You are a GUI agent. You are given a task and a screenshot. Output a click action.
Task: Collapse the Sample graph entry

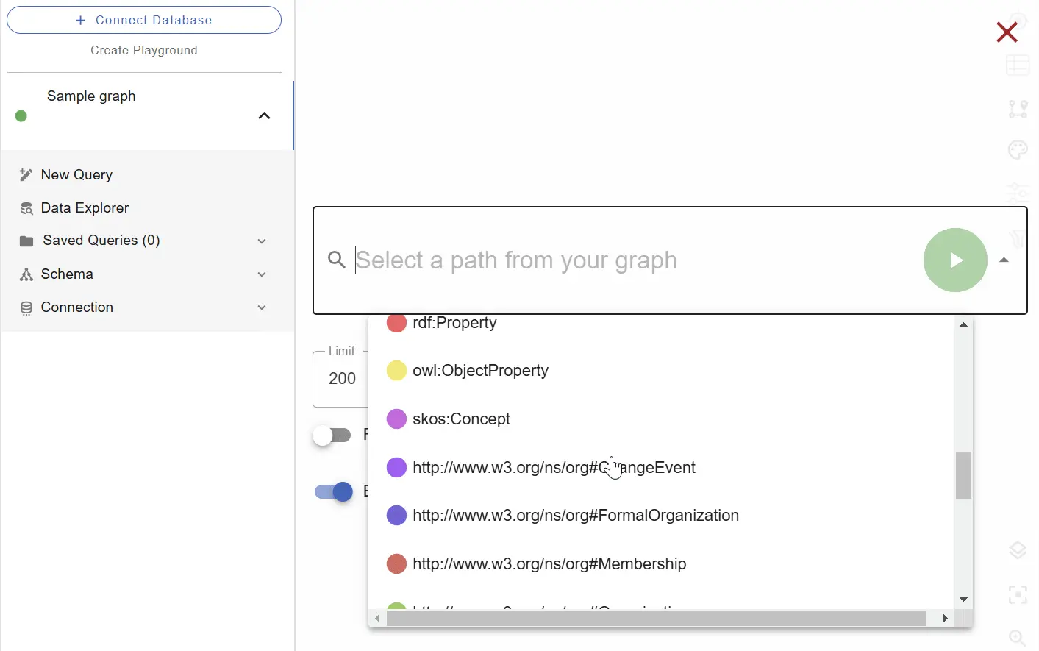(x=264, y=115)
